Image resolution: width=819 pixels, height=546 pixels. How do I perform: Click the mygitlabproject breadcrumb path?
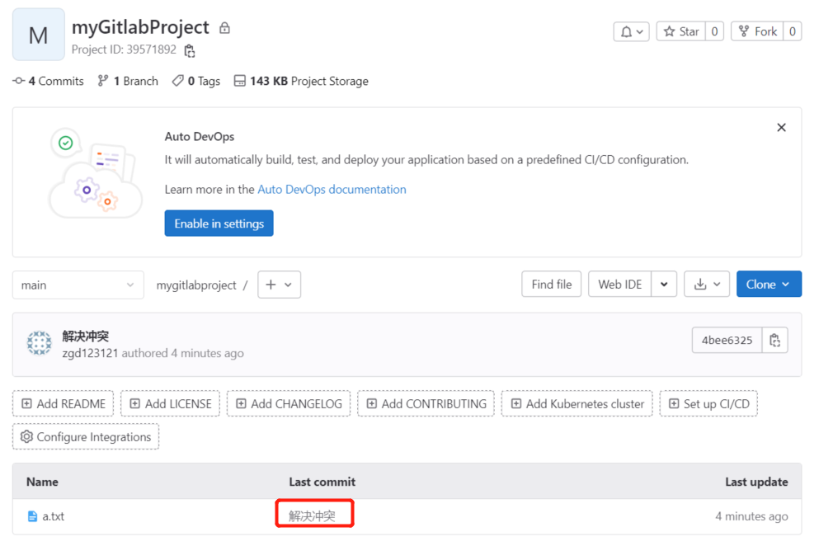click(196, 285)
